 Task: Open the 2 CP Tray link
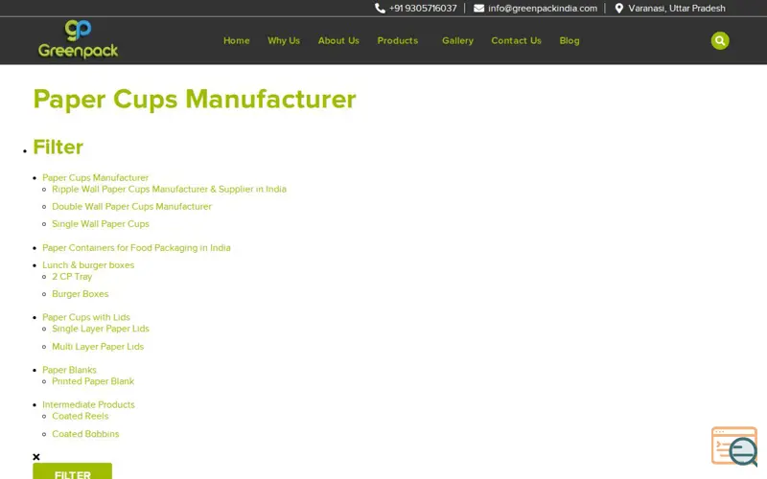(x=72, y=277)
